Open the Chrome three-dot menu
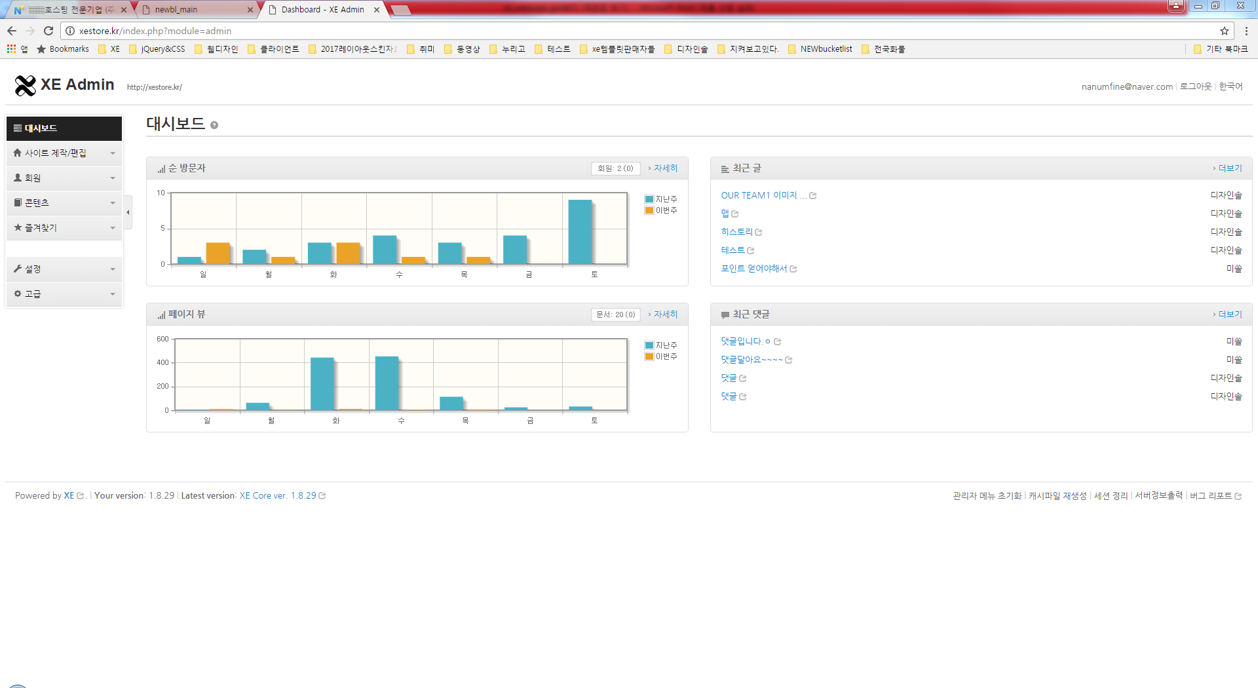 1246,31
